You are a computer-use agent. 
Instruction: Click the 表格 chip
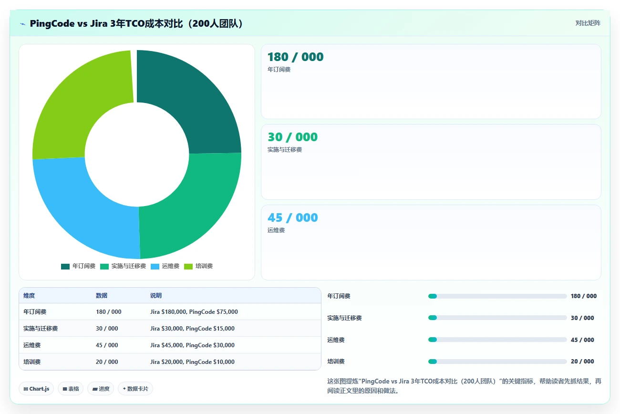pyautogui.click(x=71, y=389)
